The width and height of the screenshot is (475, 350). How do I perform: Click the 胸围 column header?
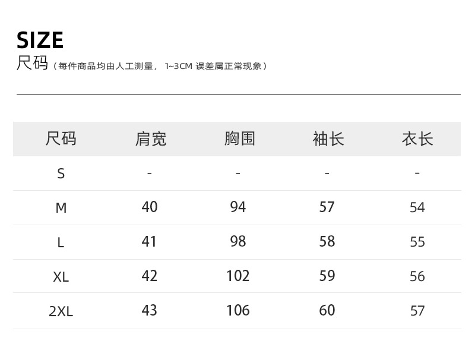239,139
